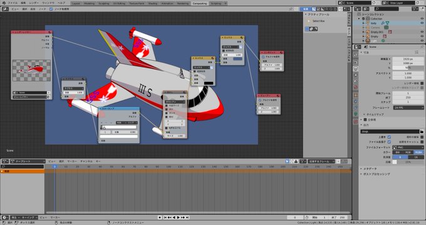Collapse the Collection tree in the outliner
Image resolution: width=426 pixels, height=225 pixels.
(x=360, y=19)
